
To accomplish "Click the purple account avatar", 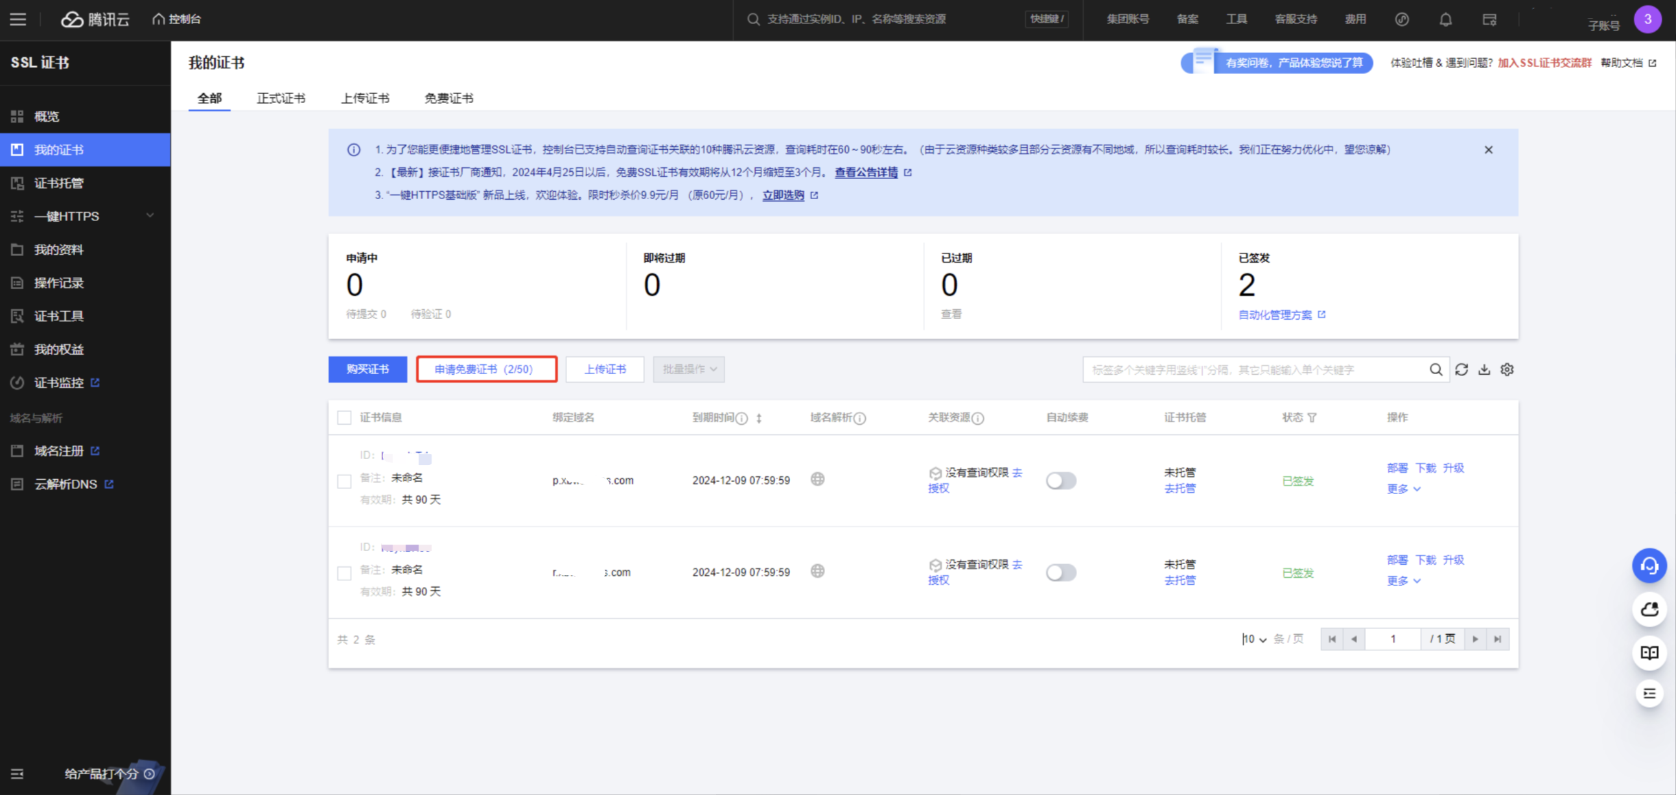I will (x=1647, y=19).
